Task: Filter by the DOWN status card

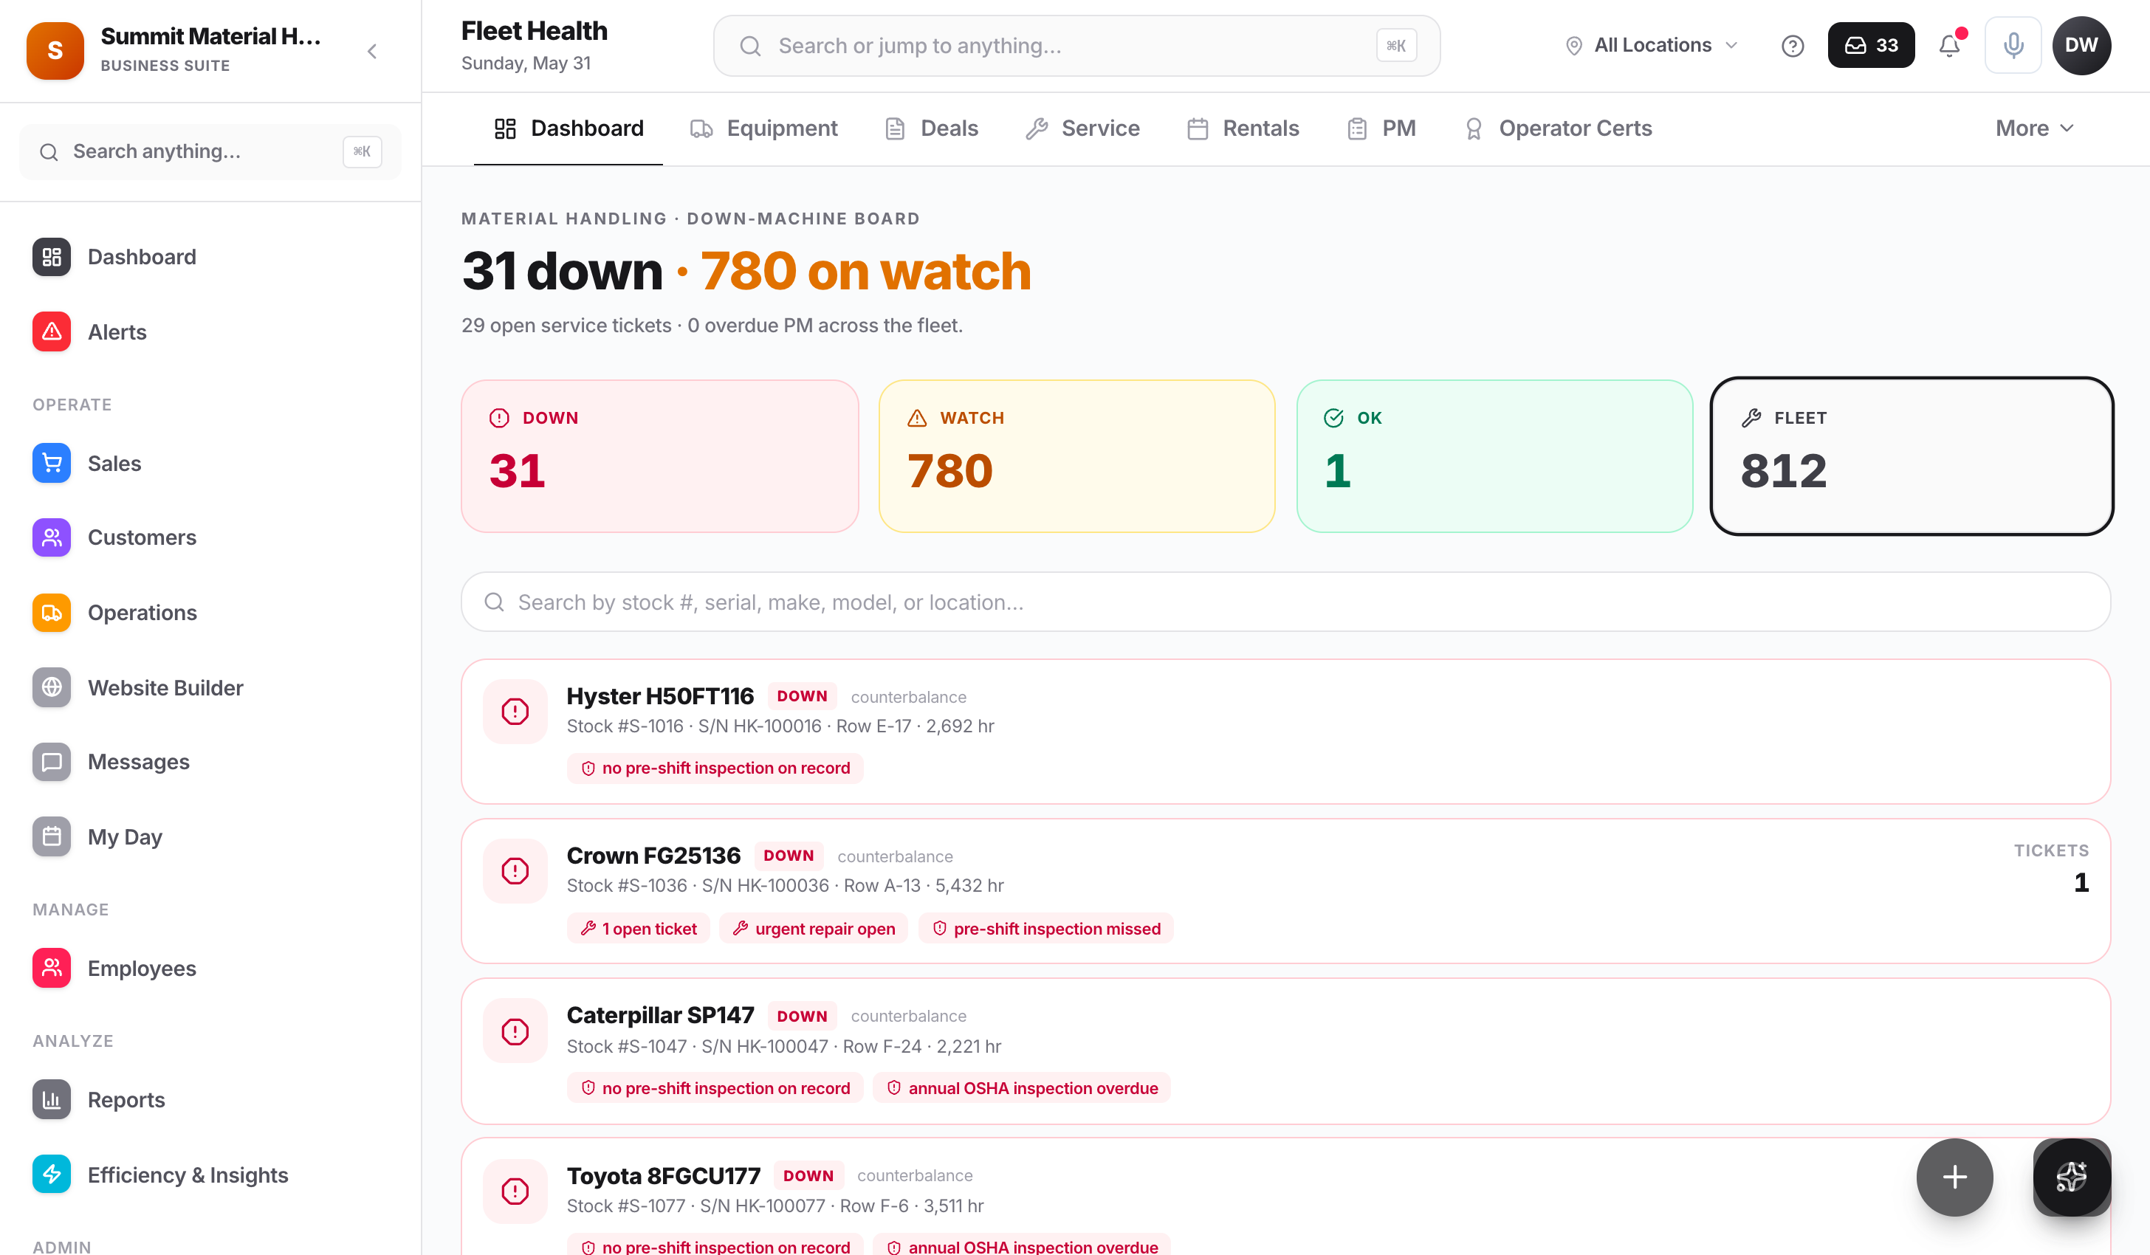Action: 659,455
